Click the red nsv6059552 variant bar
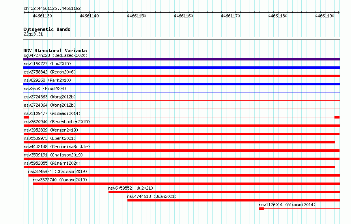The height and width of the screenshot is (224, 351). (224, 192)
